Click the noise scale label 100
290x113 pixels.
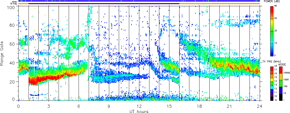click(285, 86)
